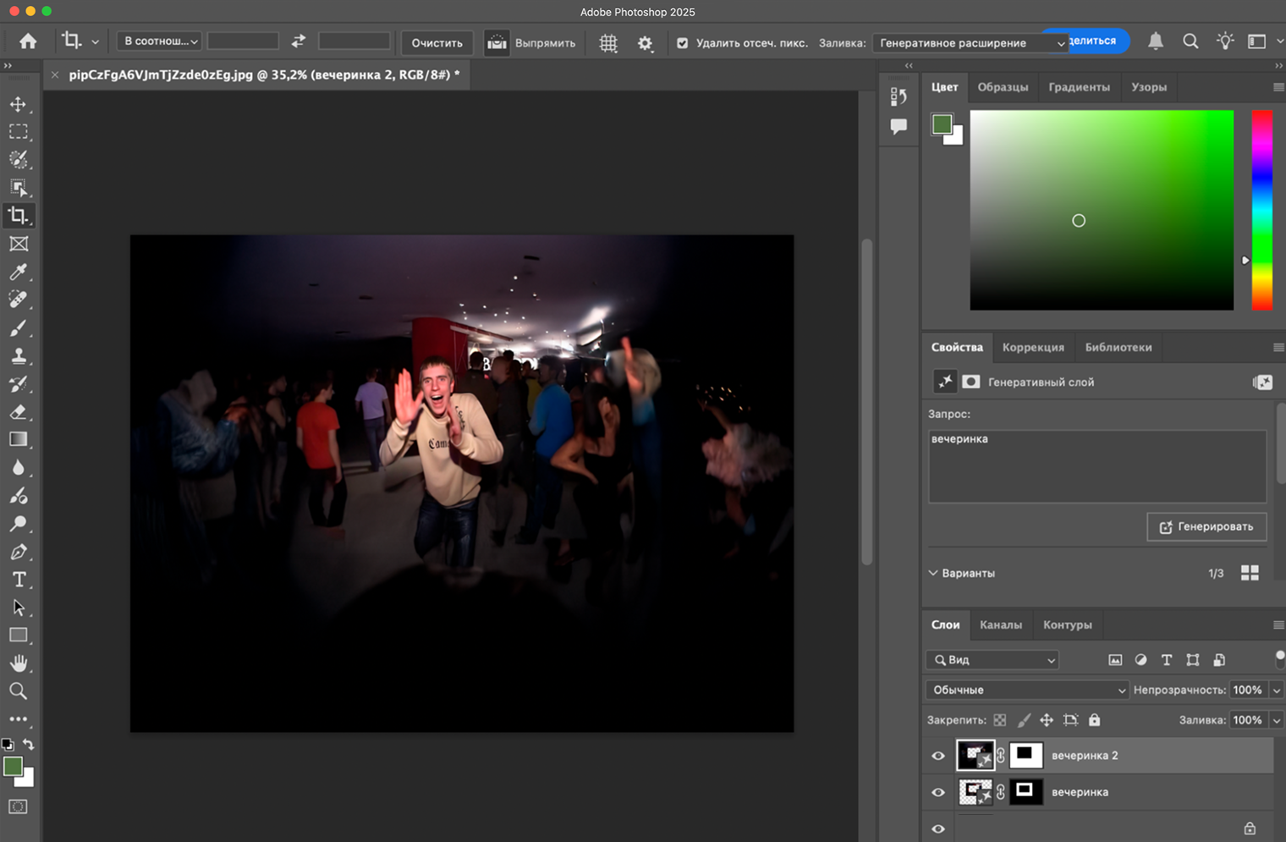This screenshot has width=1286, height=842.
Task: Swap foreground and background colors
Action: [x=29, y=744]
